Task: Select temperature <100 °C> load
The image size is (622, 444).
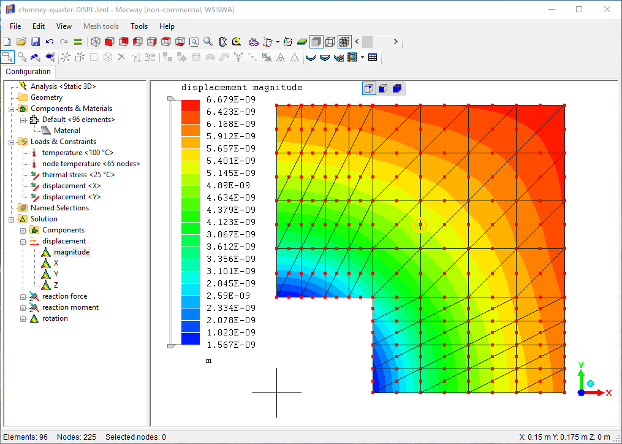Action: pos(78,153)
